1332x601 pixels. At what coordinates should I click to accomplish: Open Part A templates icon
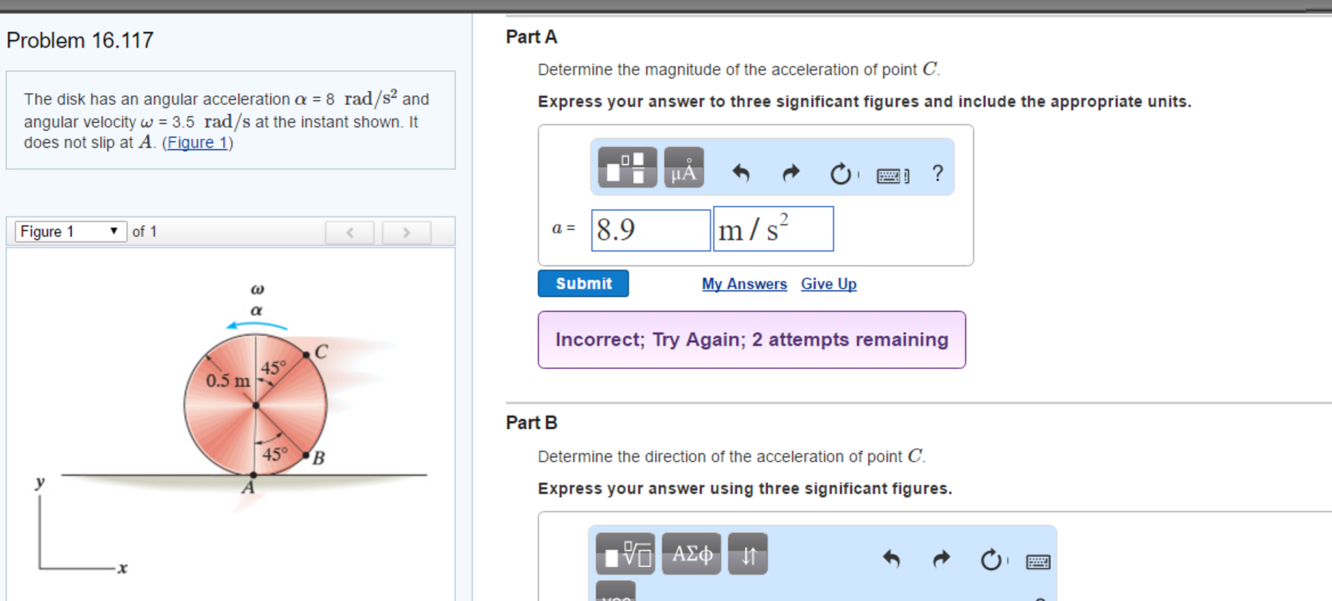[x=627, y=167]
